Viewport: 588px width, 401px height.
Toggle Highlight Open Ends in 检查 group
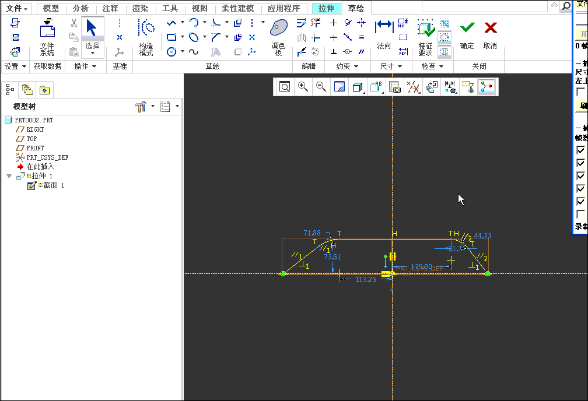[x=444, y=37]
